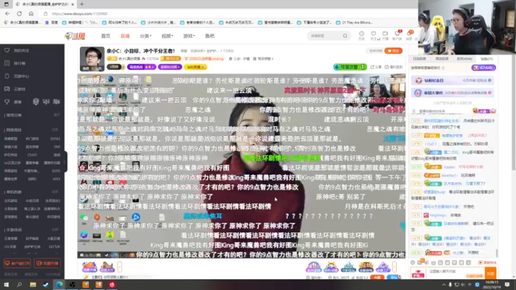The width and height of the screenshot is (516, 290).
Task: Click the 分享 share icon
Action: [x=373, y=67]
